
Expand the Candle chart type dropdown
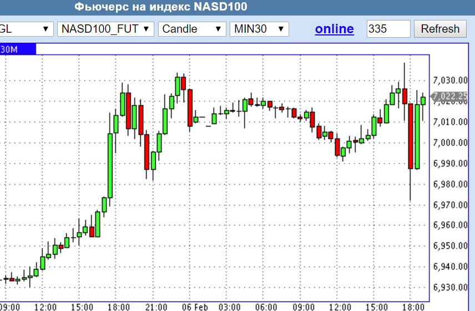192,29
